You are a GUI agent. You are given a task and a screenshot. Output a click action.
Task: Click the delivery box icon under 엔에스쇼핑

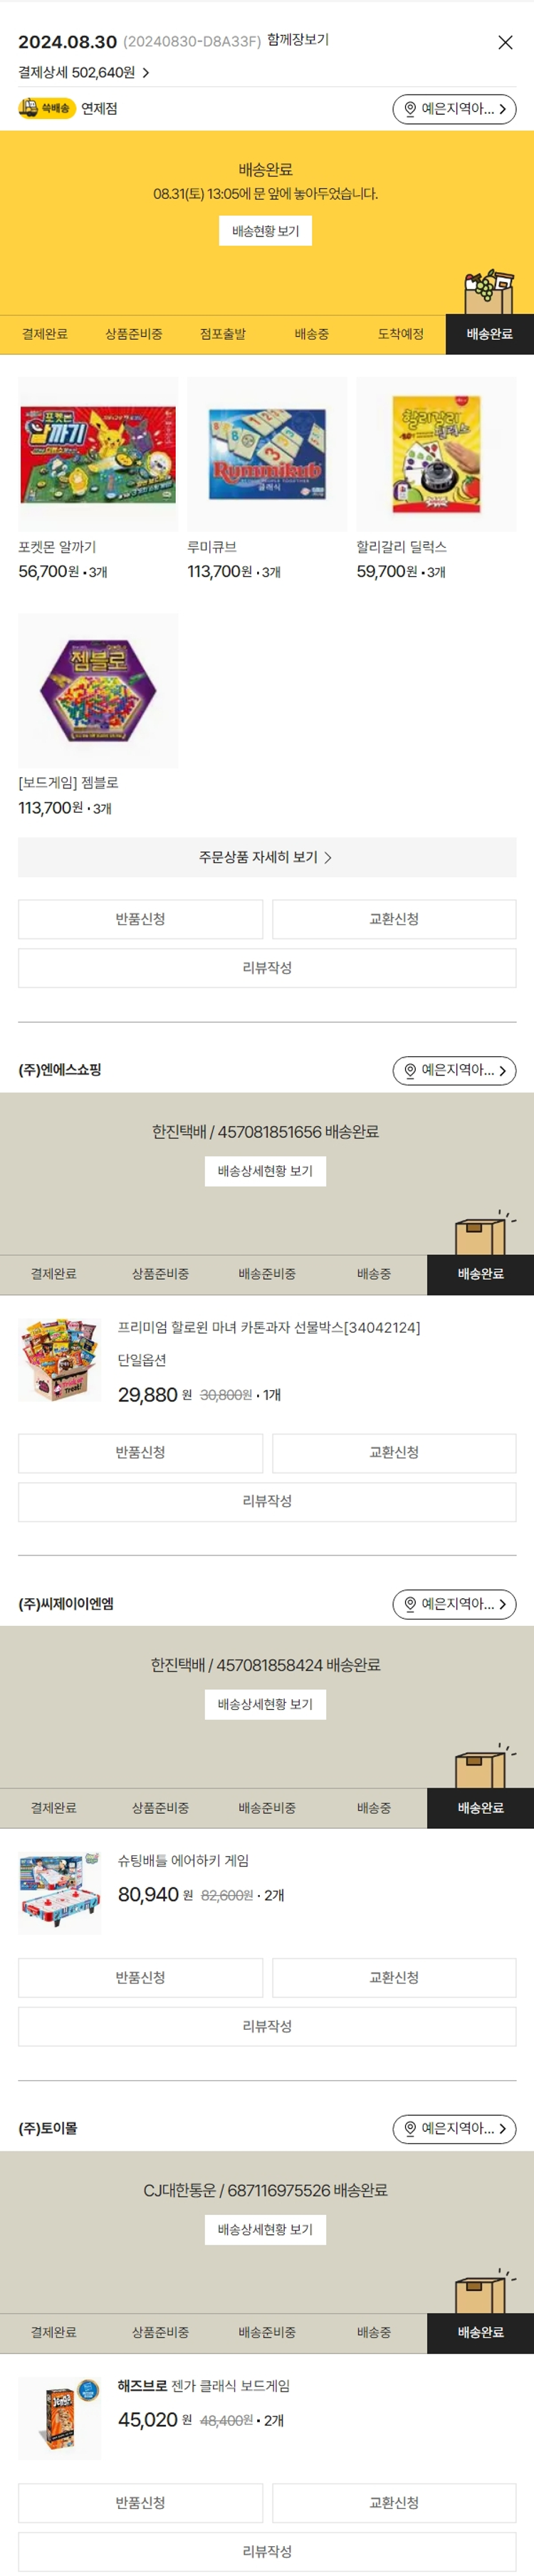482,1235
